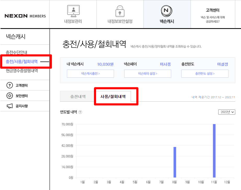241x190 pixels.
Task: Click the 내역 제공기간 2017.12 ~ 2022.11 text
Action: click(213, 97)
